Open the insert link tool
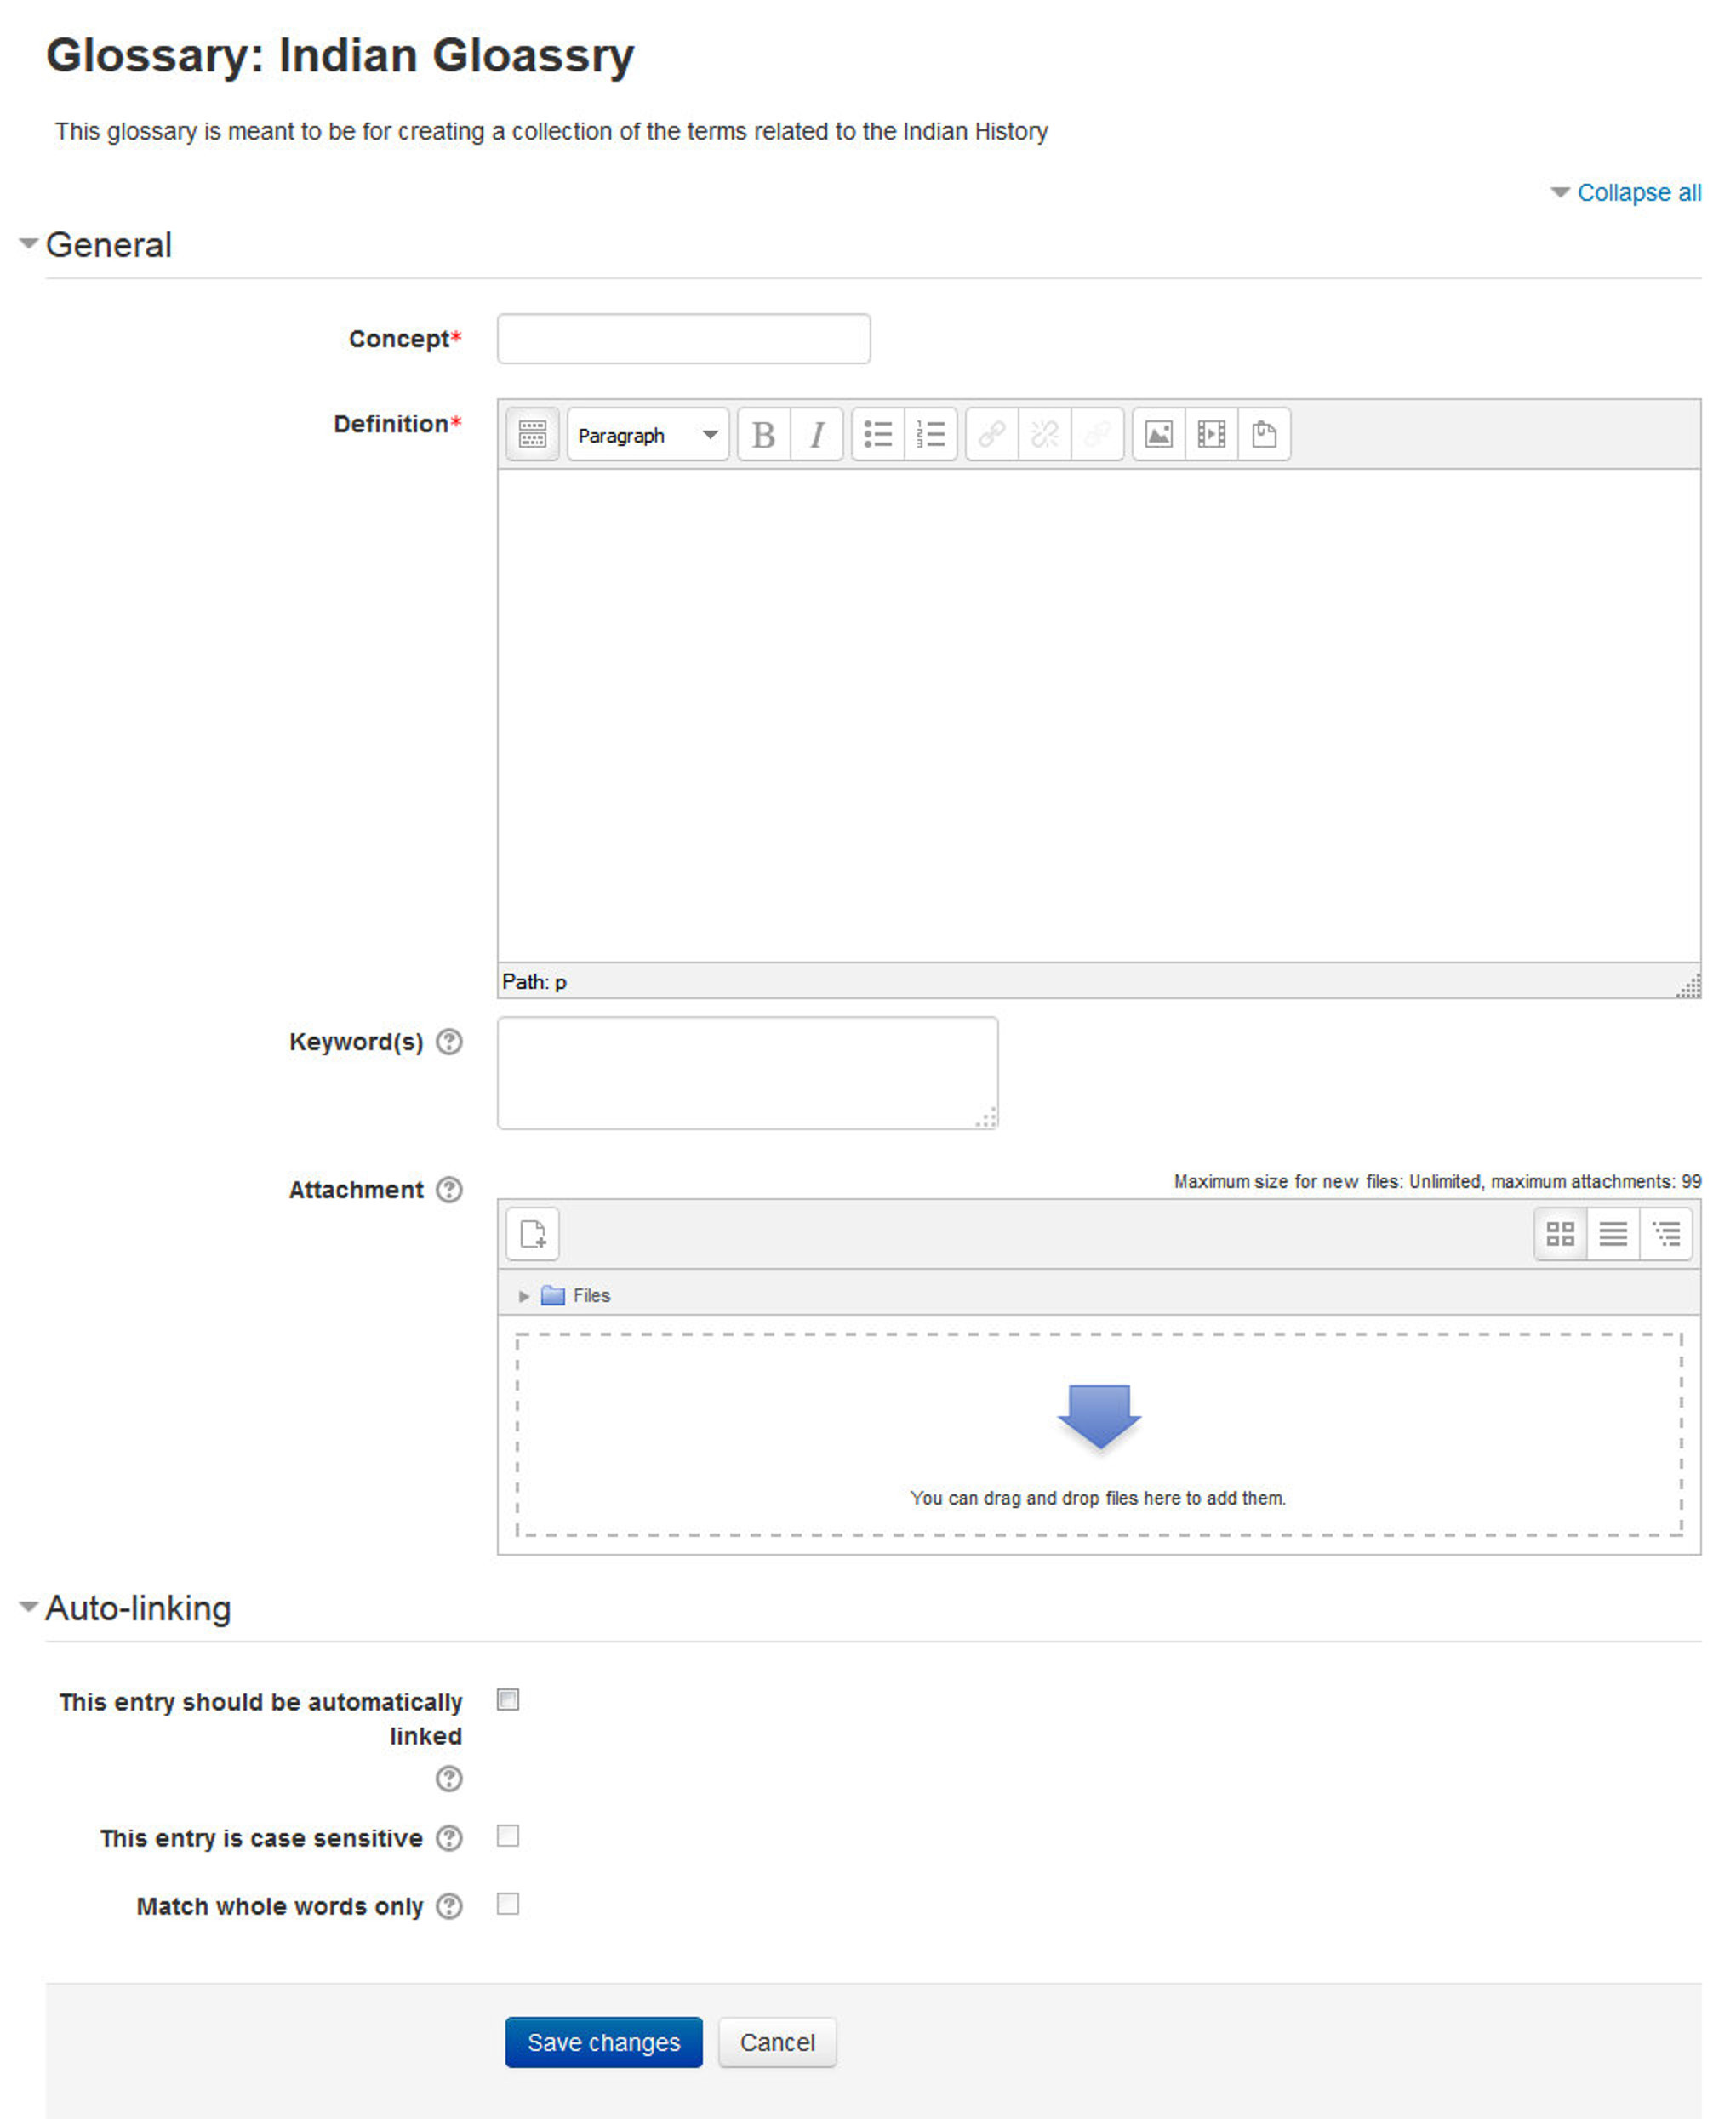1736x2119 pixels. [993, 434]
